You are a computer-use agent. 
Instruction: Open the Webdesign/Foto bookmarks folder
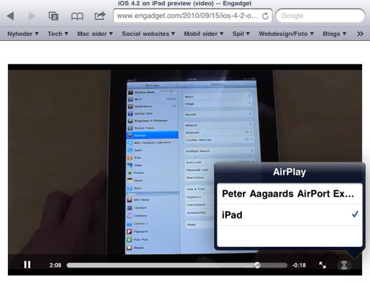click(x=286, y=34)
